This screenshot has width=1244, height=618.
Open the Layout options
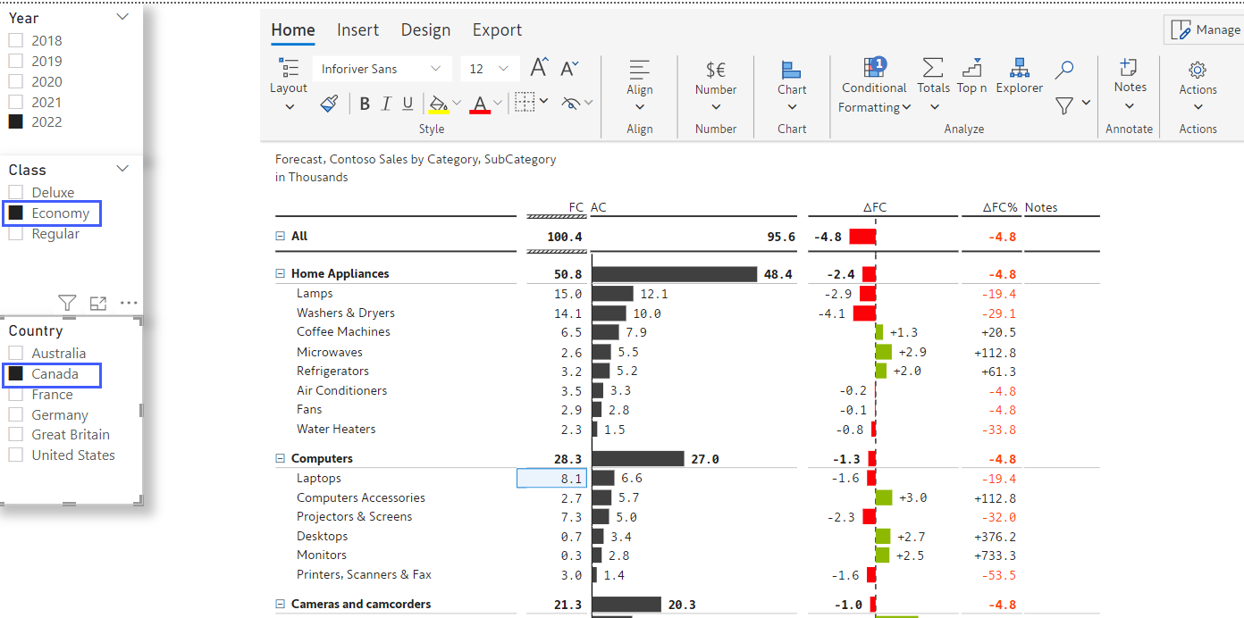(x=288, y=85)
